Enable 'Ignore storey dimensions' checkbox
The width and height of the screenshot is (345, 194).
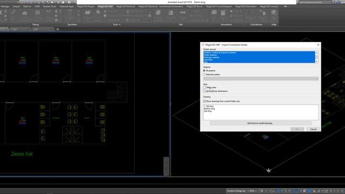point(204,91)
